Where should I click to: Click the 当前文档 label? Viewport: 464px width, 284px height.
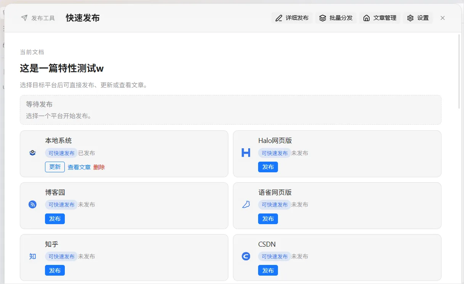click(x=32, y=52)
